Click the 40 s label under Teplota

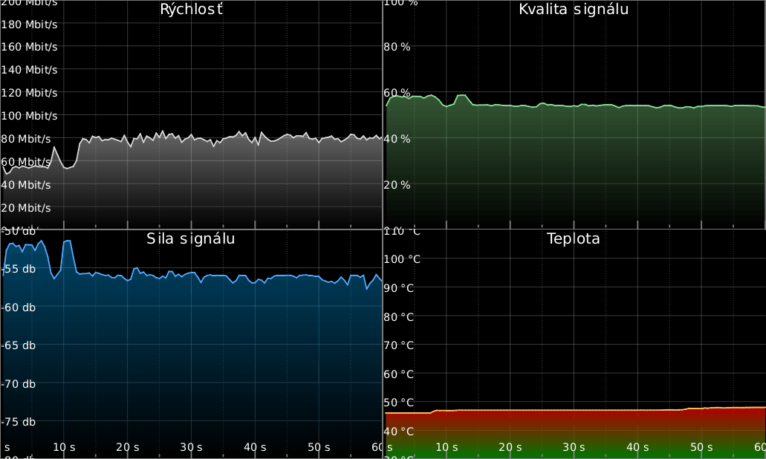(637, 447)
